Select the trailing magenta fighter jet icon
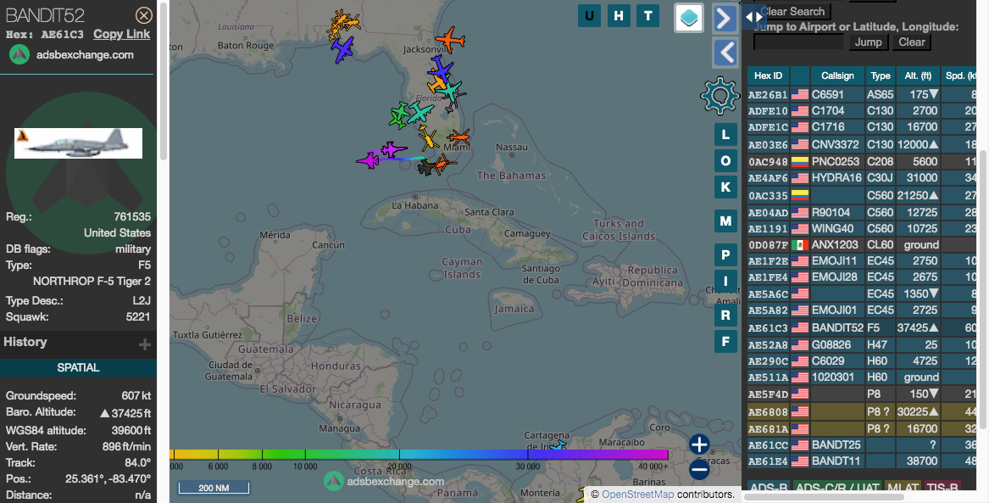This screenshot has height=503, width=989. pyautogui.click(x=368, y=159)
